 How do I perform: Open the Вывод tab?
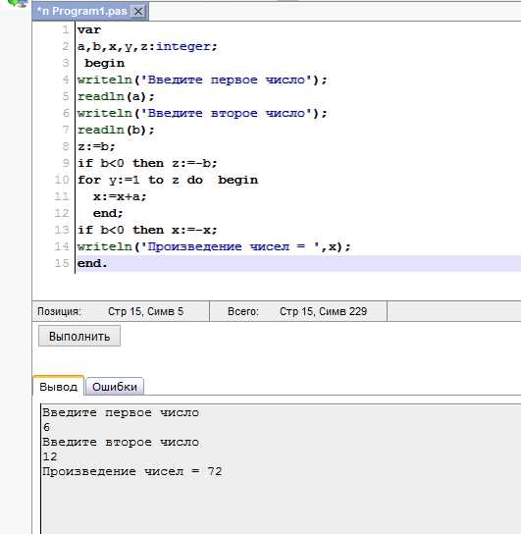pos(58,387)
